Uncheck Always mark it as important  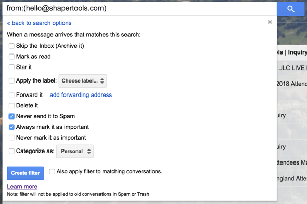click(11, 127)
